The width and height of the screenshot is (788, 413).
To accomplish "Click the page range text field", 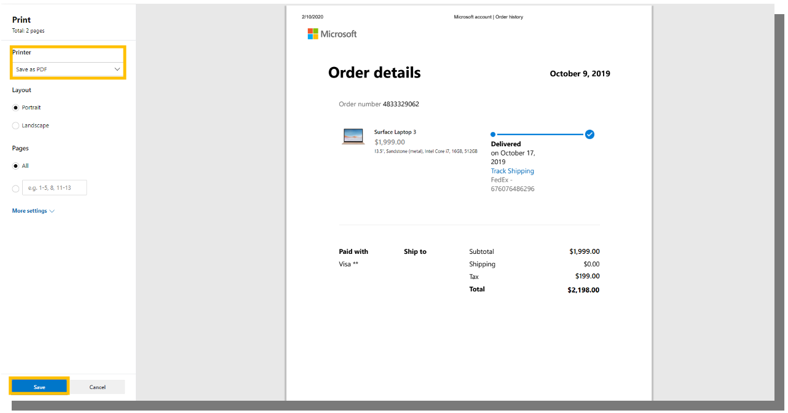I will pos(55,188).
